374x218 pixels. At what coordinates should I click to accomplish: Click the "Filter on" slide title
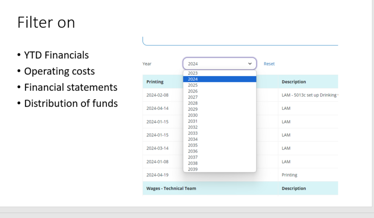pos(46,23)
